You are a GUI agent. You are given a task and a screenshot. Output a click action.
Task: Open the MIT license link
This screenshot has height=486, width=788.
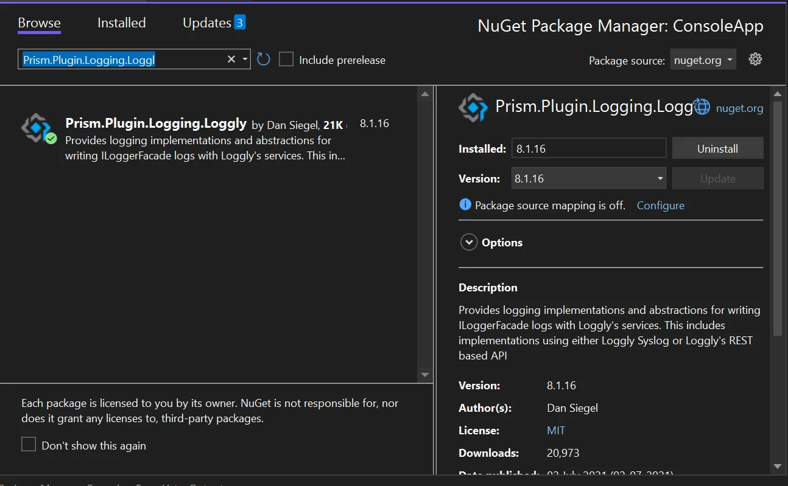click(556, 431)
